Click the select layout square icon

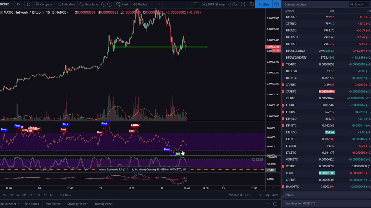tap(196, 4)
